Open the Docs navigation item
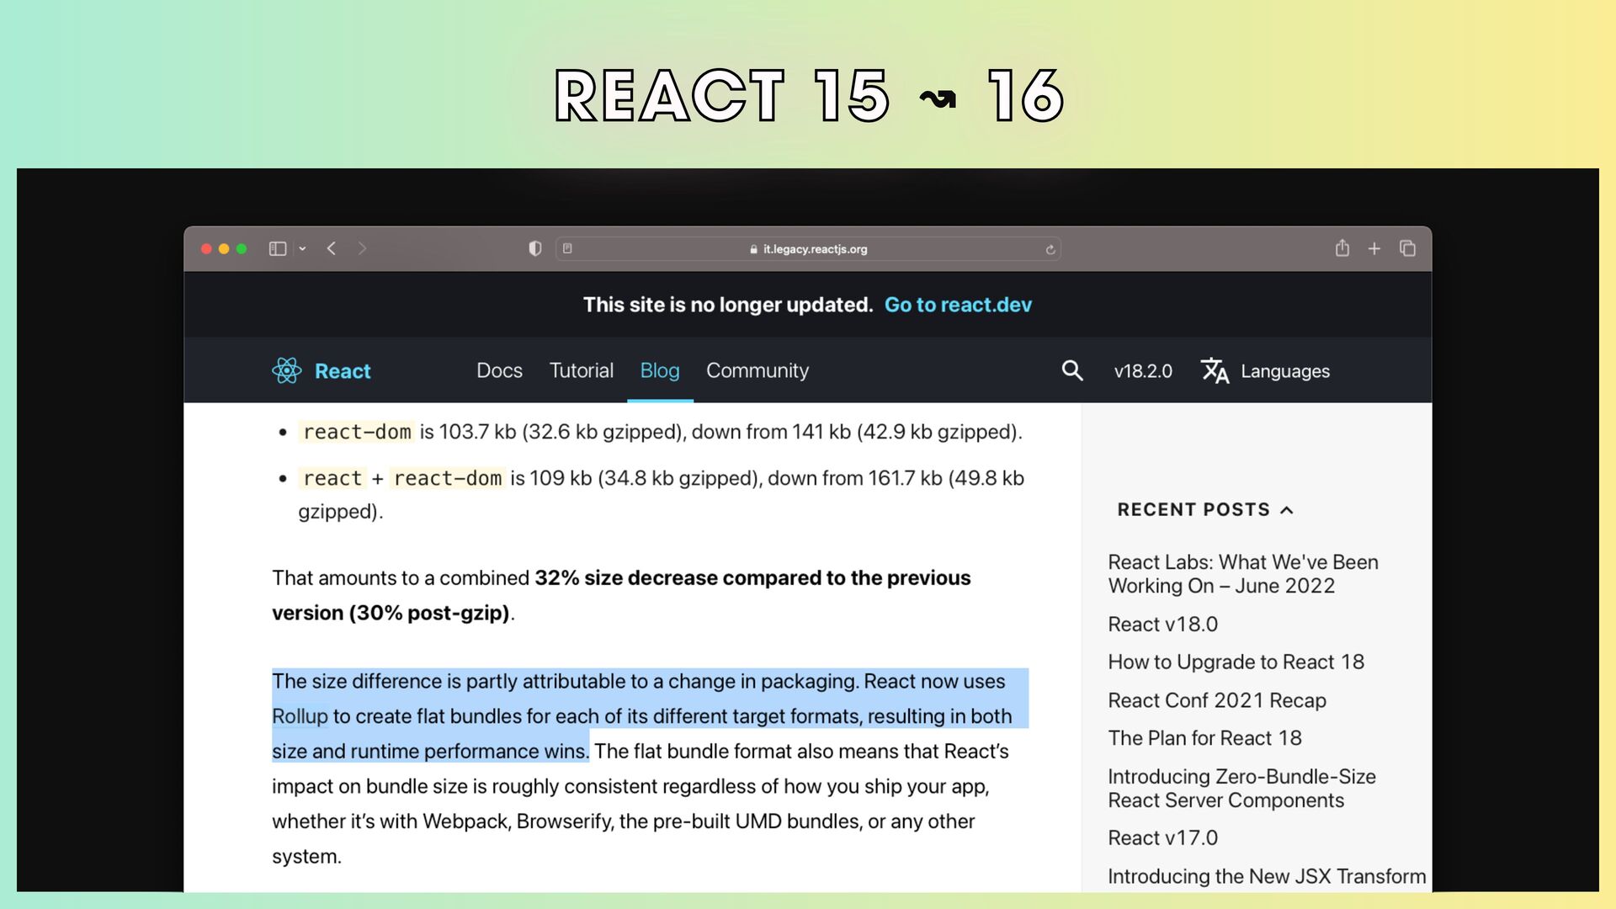1616x909 pixels. coord(499,370)
